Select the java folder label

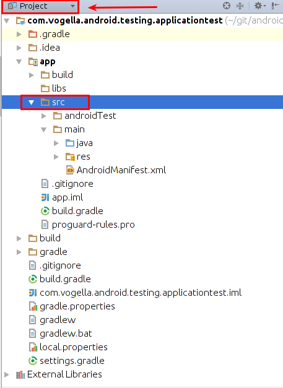coord(85,143)
